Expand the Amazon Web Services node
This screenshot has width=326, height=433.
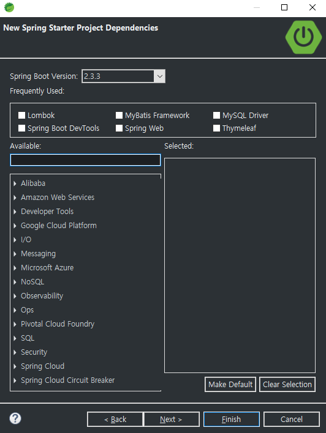click(x=15, y=198)
